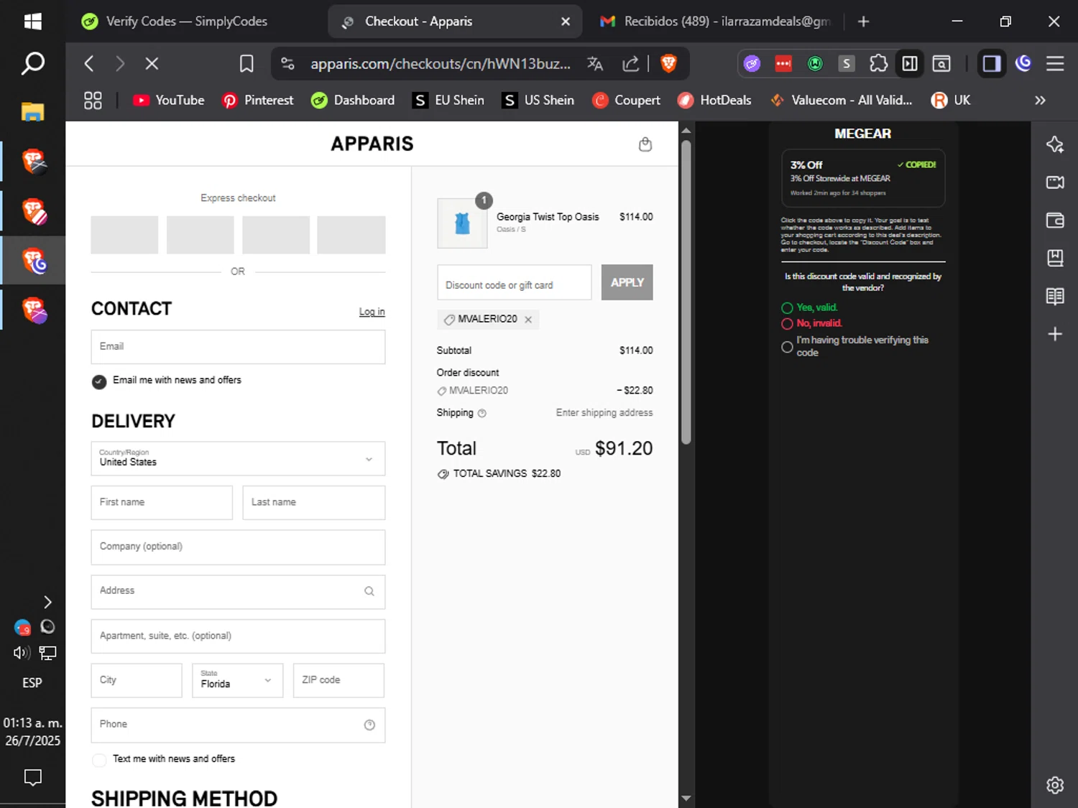Open the Dashboard bookmark
Image resolution: width=1078 pixels, height=808 pixels.
353,101
